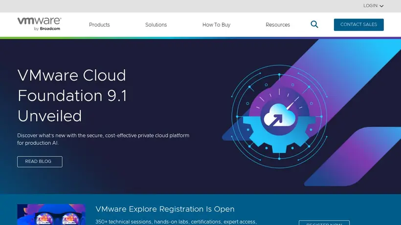
Task: Click the cloud gear hero illustration
Action: click(x=279, y=116)
